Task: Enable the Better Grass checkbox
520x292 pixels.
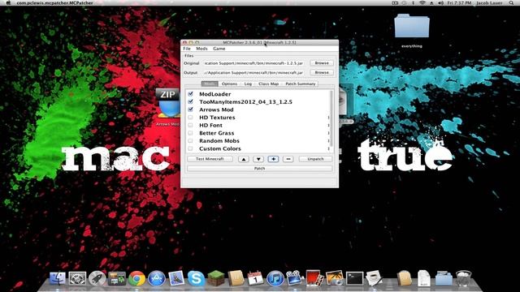Action: point(190,133)
